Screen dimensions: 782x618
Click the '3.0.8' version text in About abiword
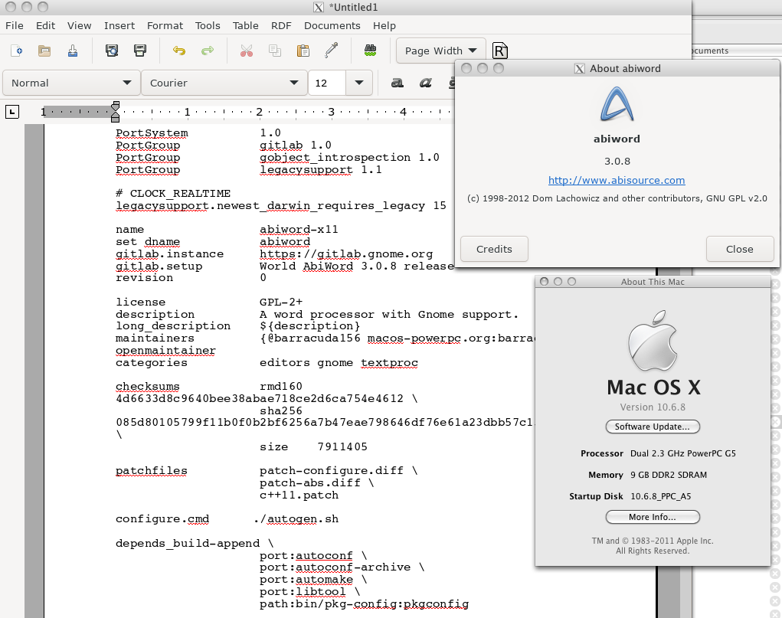(617, 161)
